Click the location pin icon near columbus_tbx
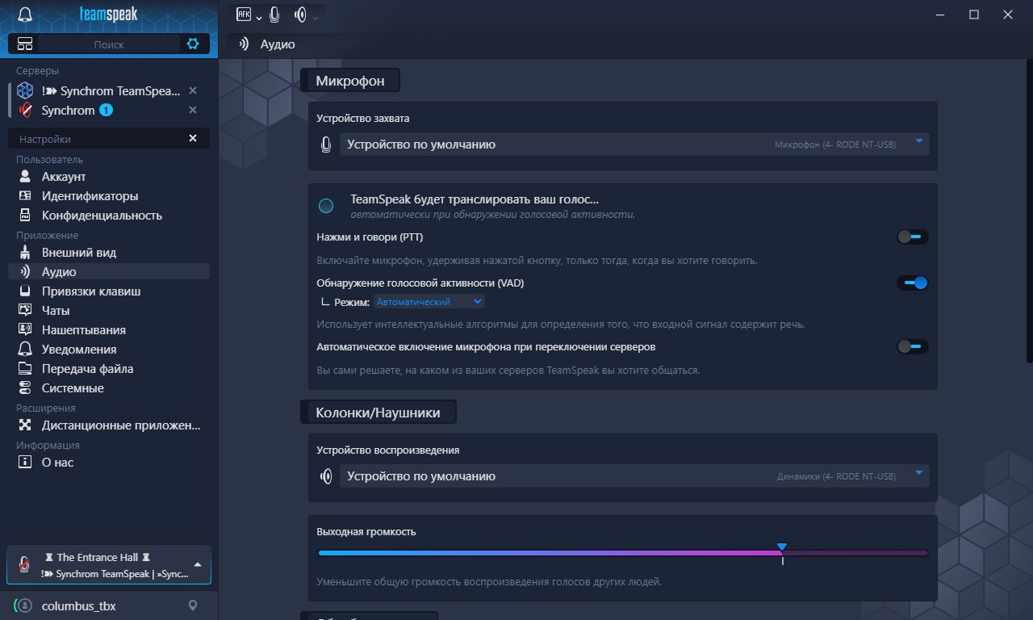 click(193, 605)
